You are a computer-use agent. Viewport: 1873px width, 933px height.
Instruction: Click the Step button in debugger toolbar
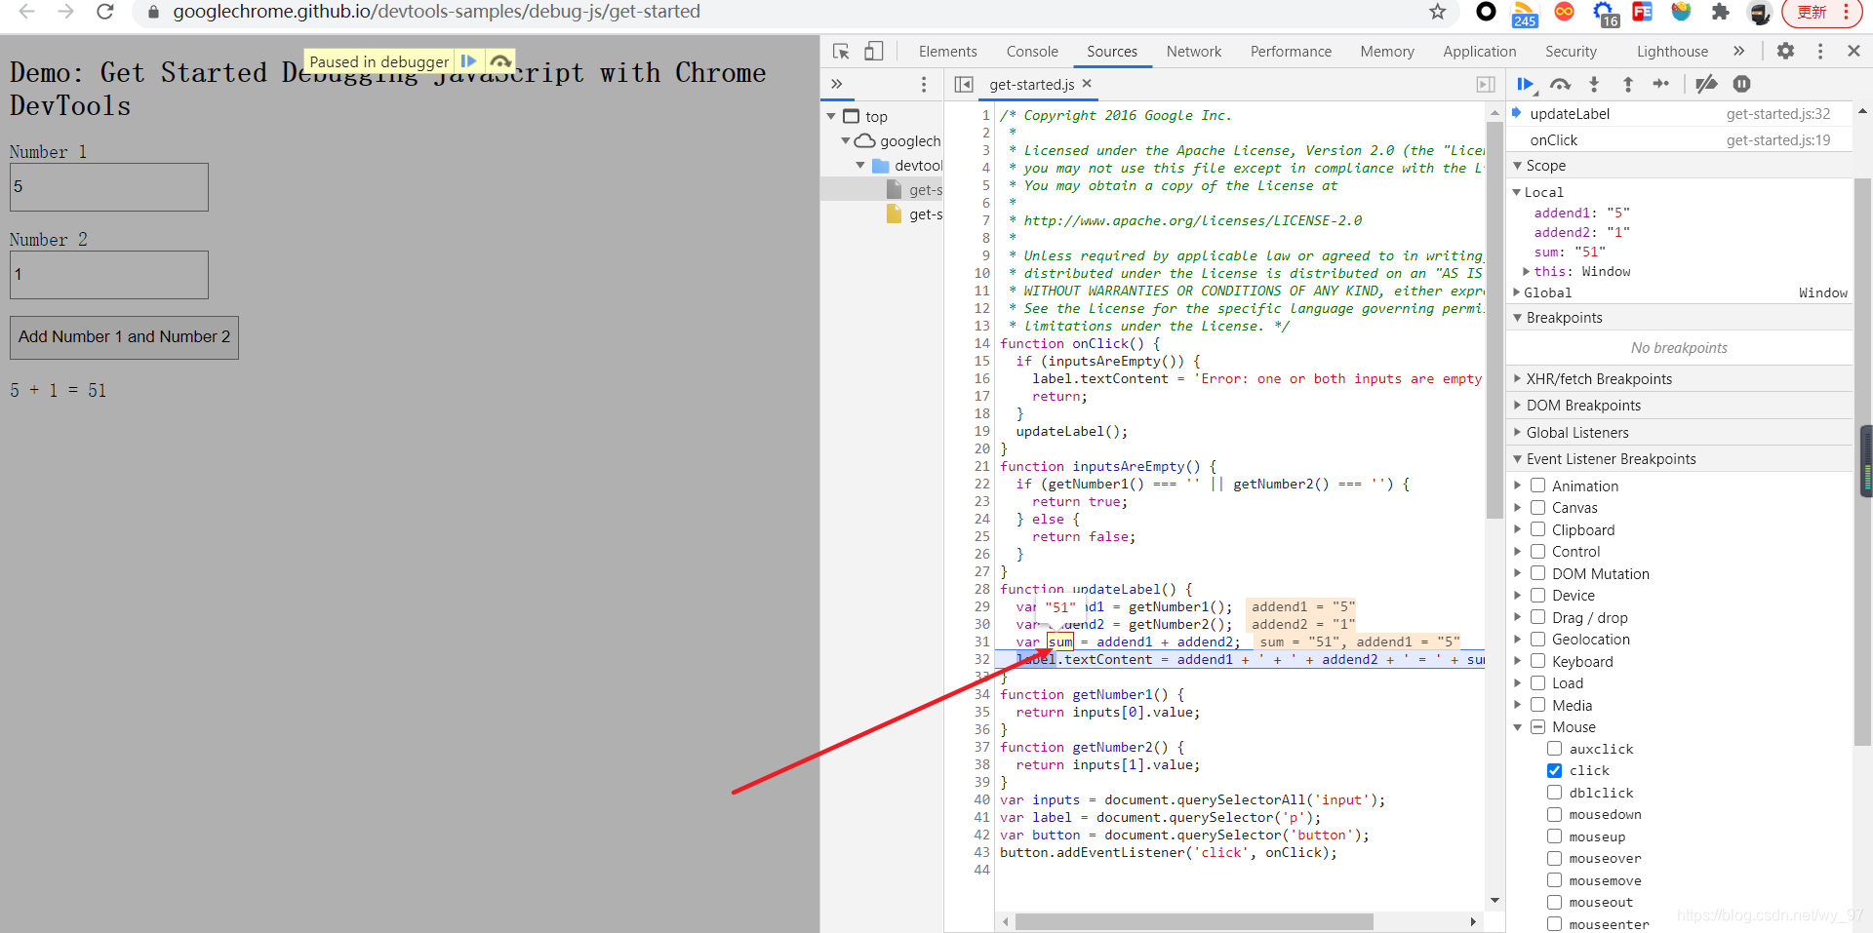1661,85
